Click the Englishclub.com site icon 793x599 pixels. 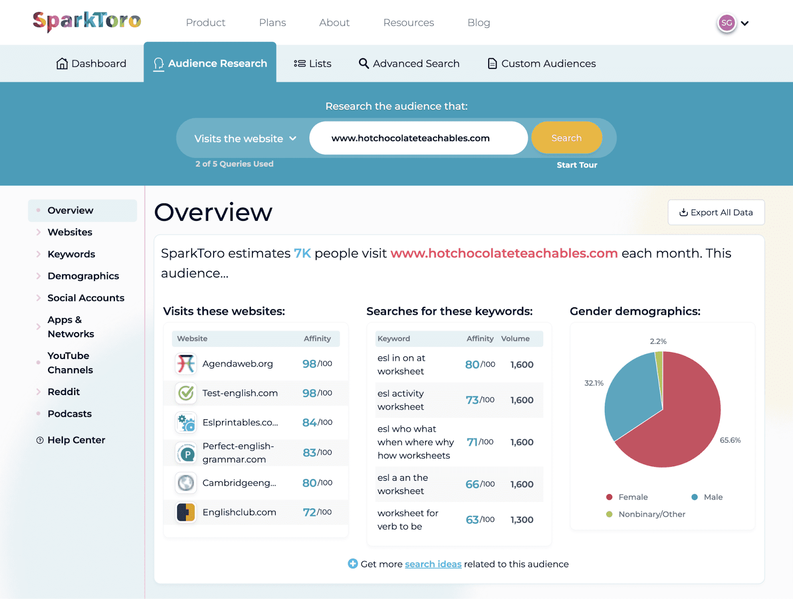[x=186, y=512]
